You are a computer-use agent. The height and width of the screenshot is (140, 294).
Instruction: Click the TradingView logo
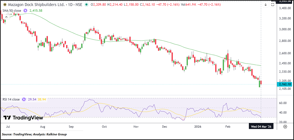pyautogui.click(x=23, y=118)
